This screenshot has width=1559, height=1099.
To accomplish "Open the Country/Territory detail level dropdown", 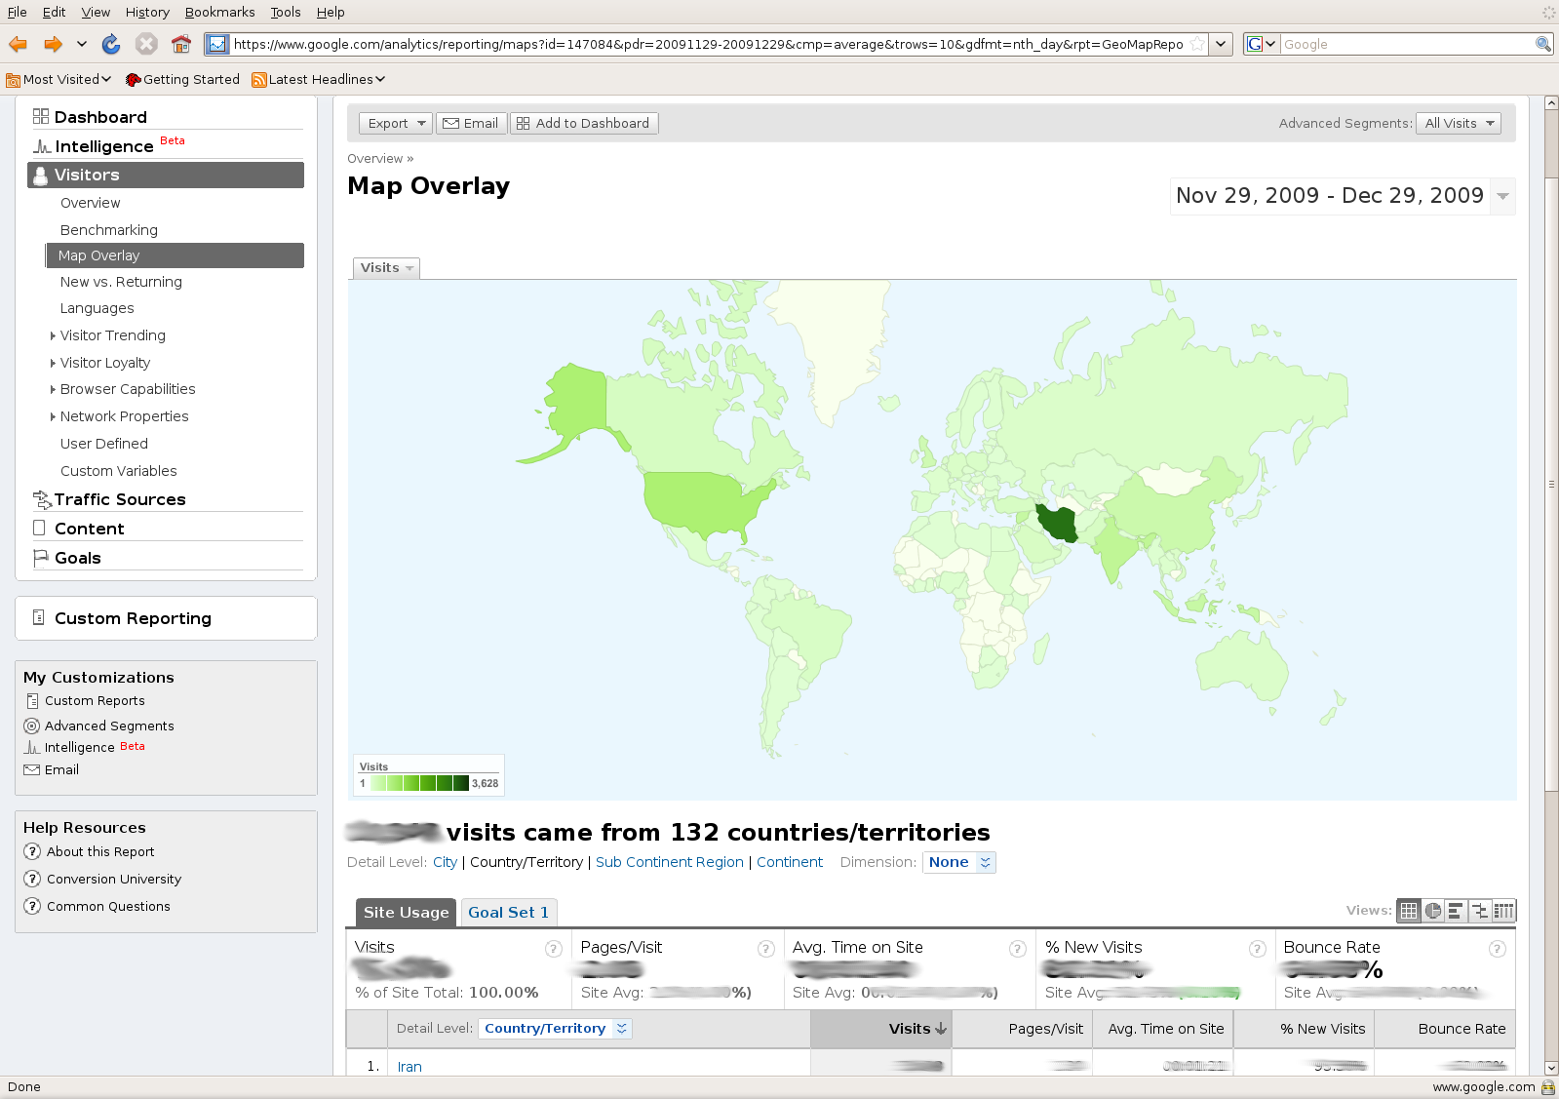I will point(556,1029).
